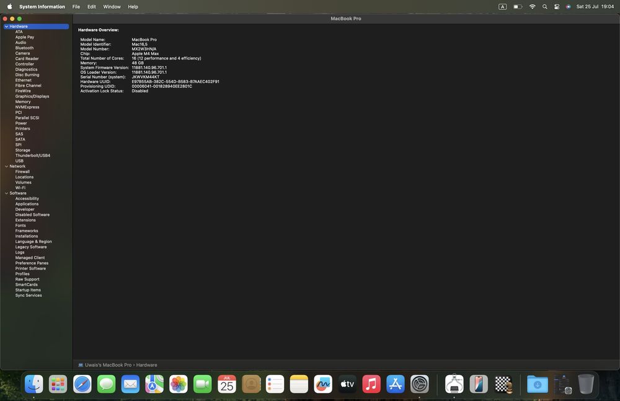Open Launchpad in the Dock
The height and width of the screenshot is (401, 620).
tap(58, 384)
